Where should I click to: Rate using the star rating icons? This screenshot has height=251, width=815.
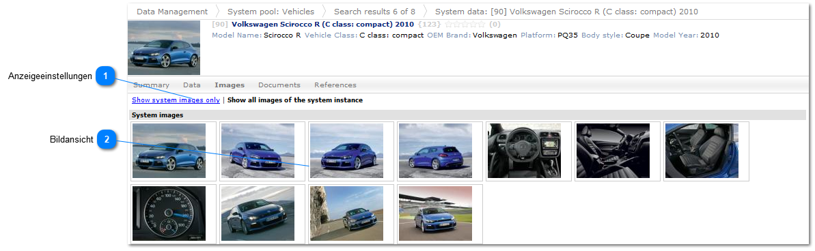point(465,24)
